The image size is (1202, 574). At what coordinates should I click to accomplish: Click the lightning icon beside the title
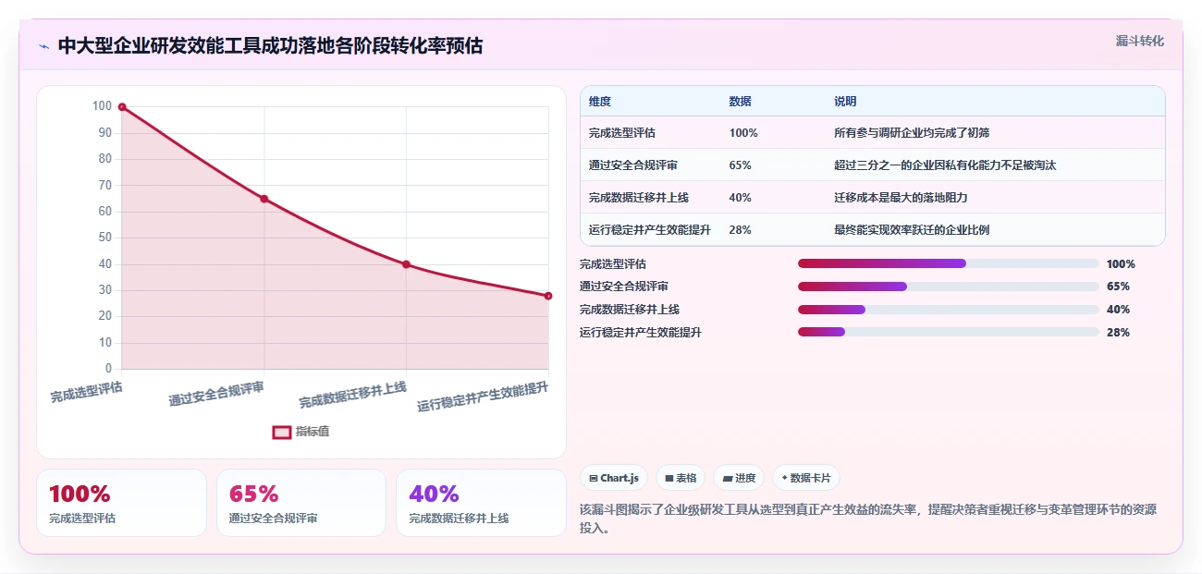point(43,46)
